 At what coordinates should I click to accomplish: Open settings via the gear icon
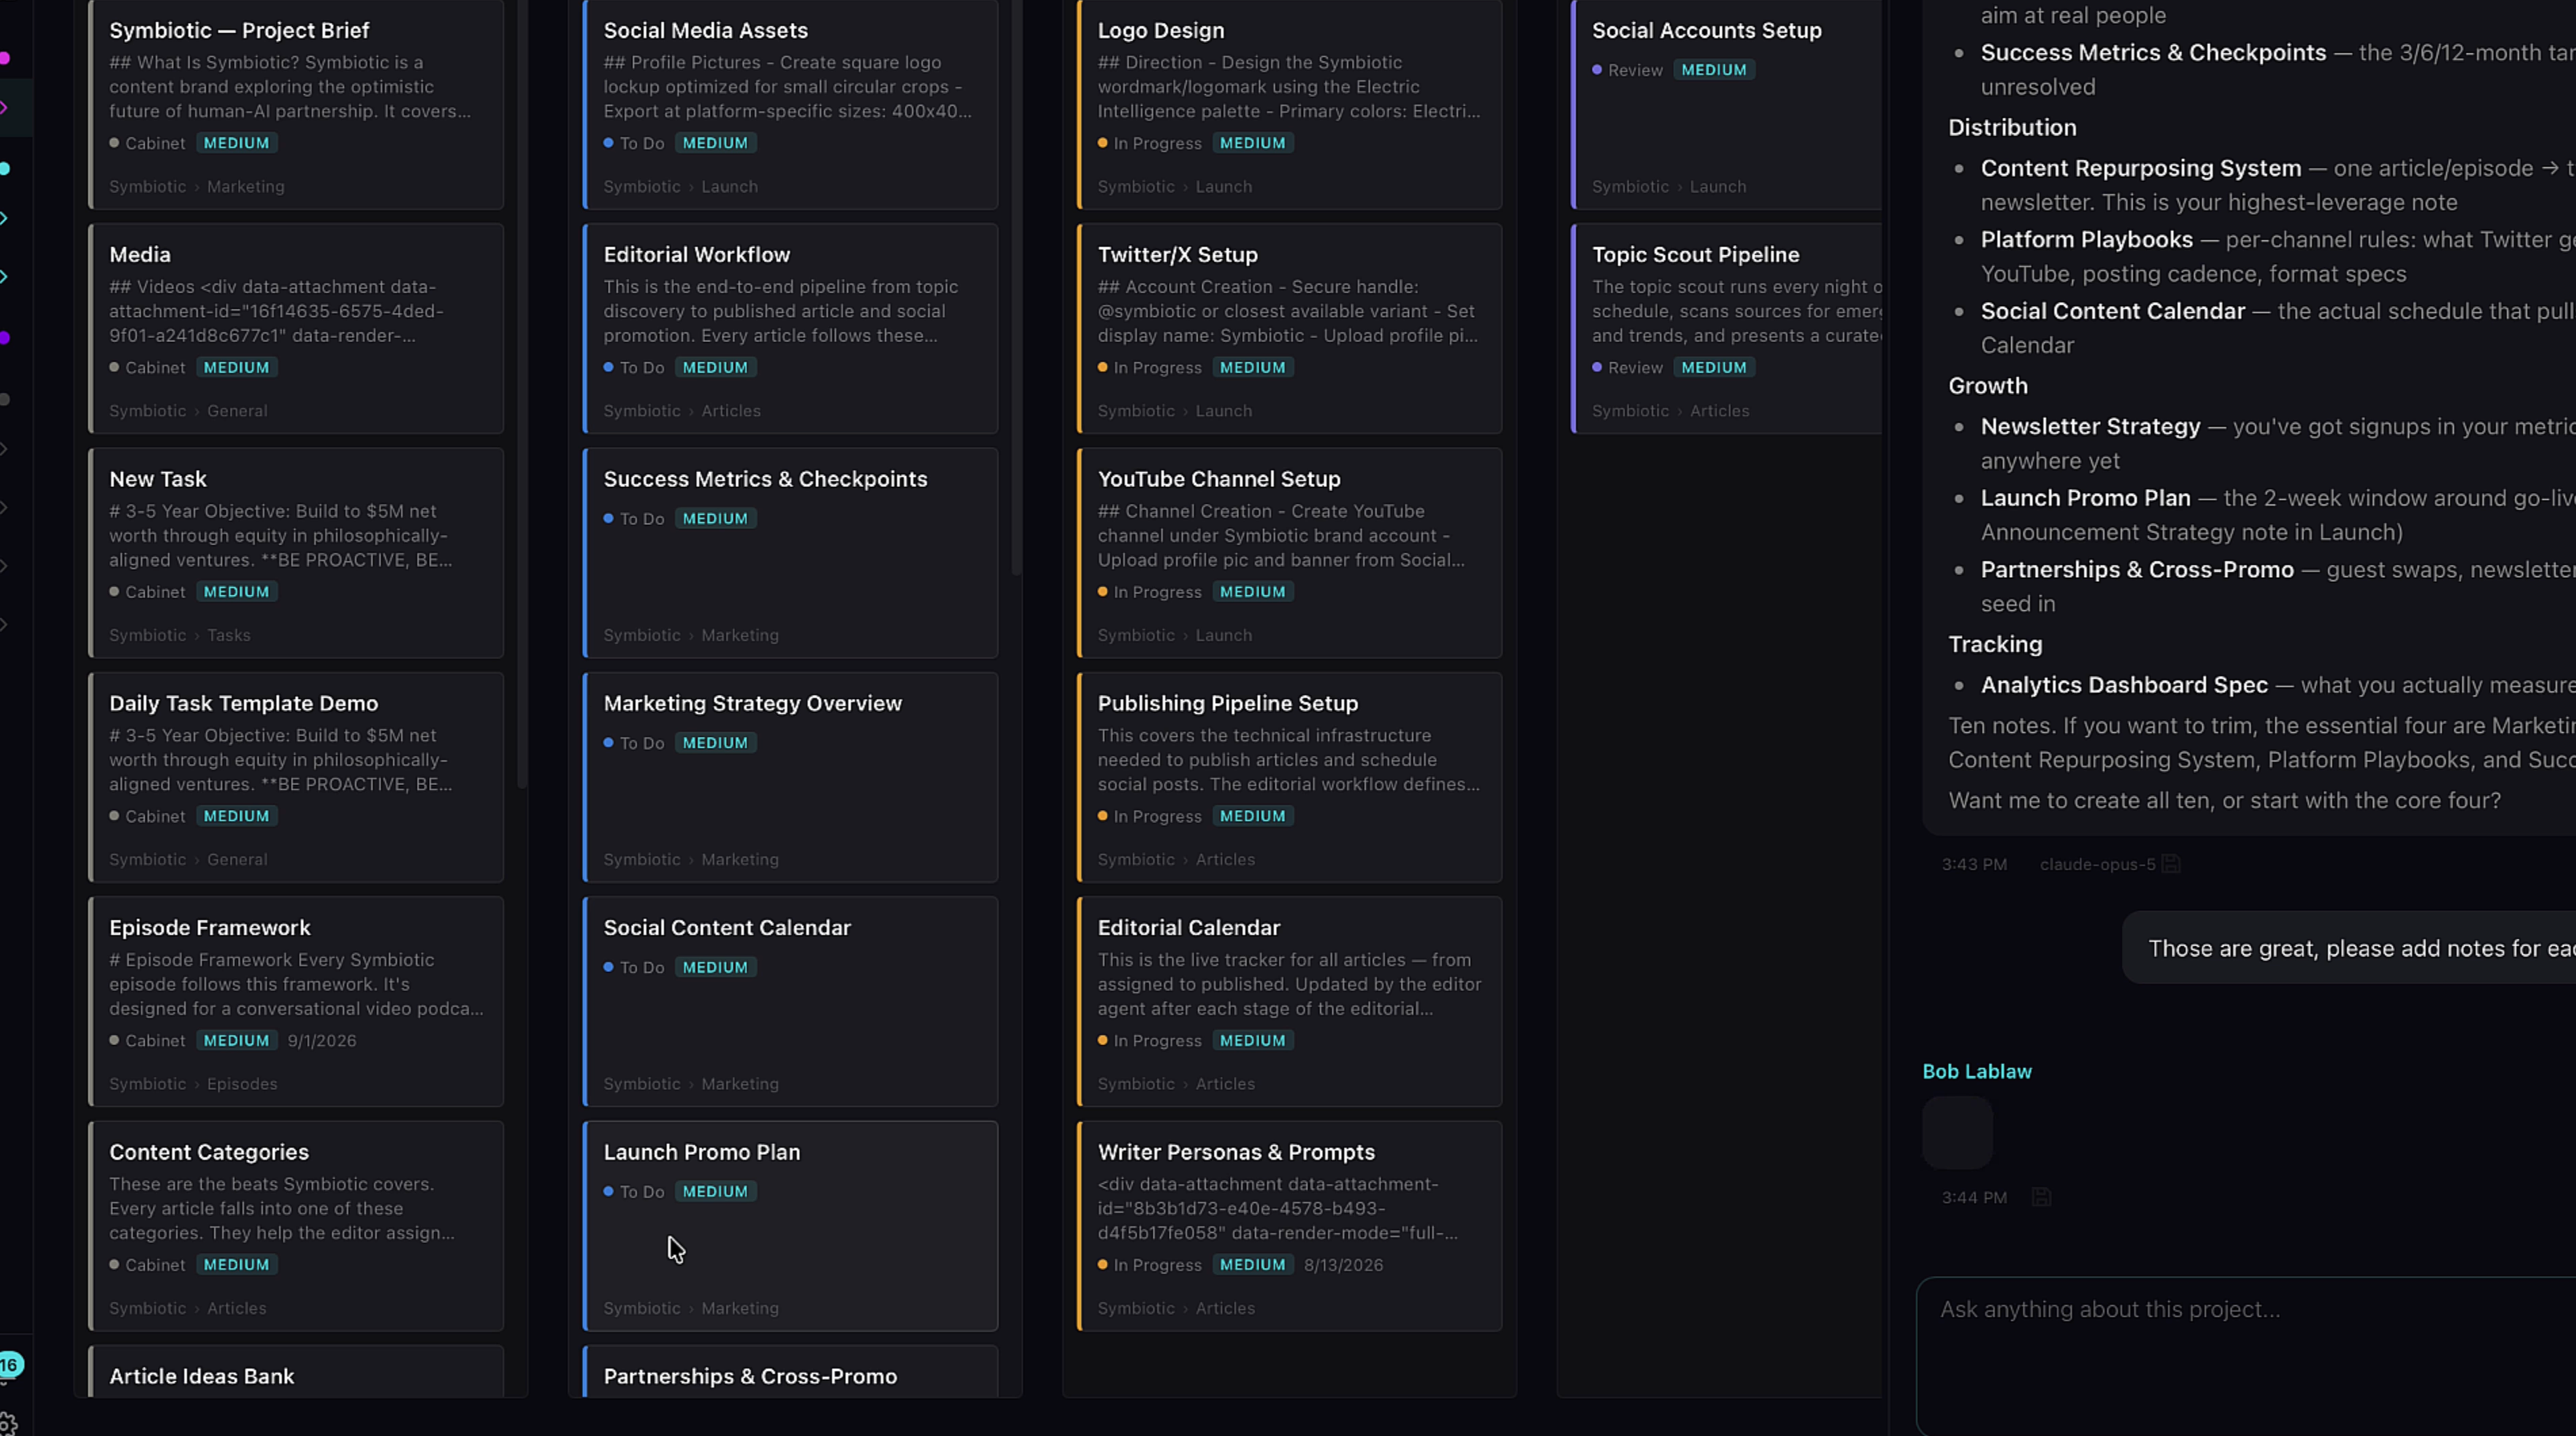coord(8,1424)
